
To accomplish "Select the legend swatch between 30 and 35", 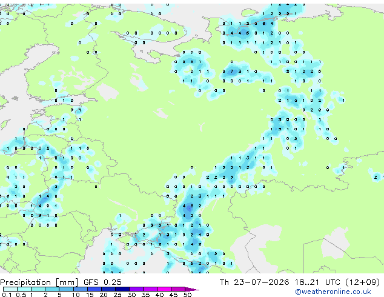I will pyautogui.click(x=136, y=289).
